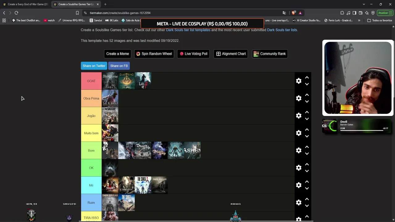Viewport: 395px width, 222px height.
Task: Open the extensions puzzle icon
Action: click(342, 13)
